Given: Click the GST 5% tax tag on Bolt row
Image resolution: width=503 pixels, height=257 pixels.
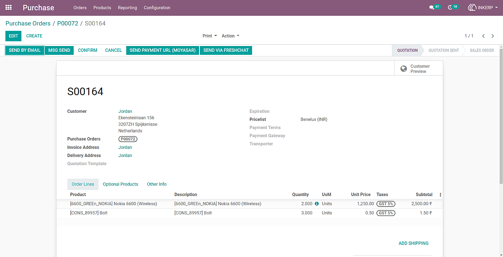Looking at the screenshot, I should pos(386,213).
